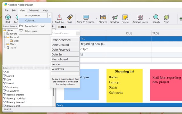
Task: Click the Notezilla app icon in title bar
Action: (x=5, y=5)
